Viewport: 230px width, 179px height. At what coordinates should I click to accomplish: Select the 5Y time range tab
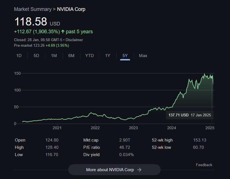click(x=125, y=56)
